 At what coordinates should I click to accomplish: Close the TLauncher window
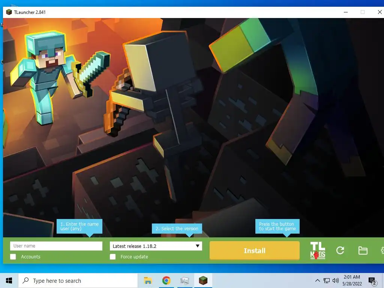[x=379, y=12]
